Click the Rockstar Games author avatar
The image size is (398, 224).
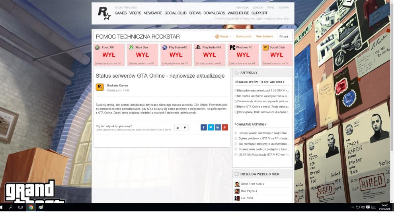pyautogui.click(x=100, y=87)
